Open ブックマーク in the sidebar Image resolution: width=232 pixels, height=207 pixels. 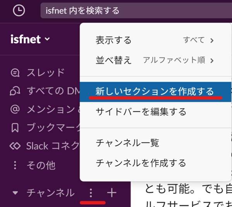[x=54, y=127]
